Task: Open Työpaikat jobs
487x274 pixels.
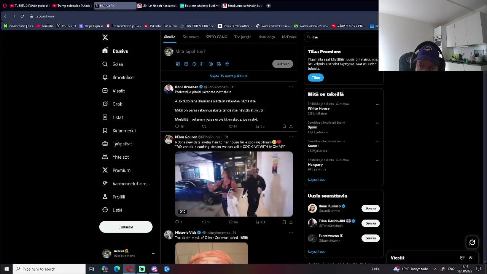Action: (x=117, y=144)
